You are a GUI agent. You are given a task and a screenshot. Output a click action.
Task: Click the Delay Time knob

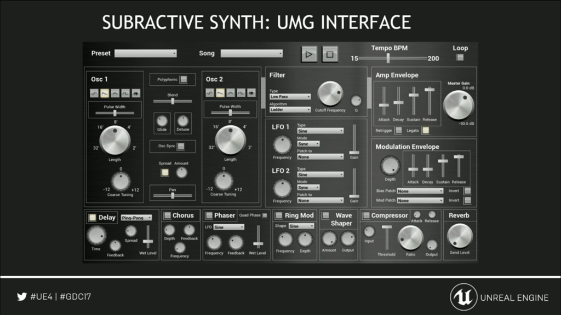click(x=96, y=236)
